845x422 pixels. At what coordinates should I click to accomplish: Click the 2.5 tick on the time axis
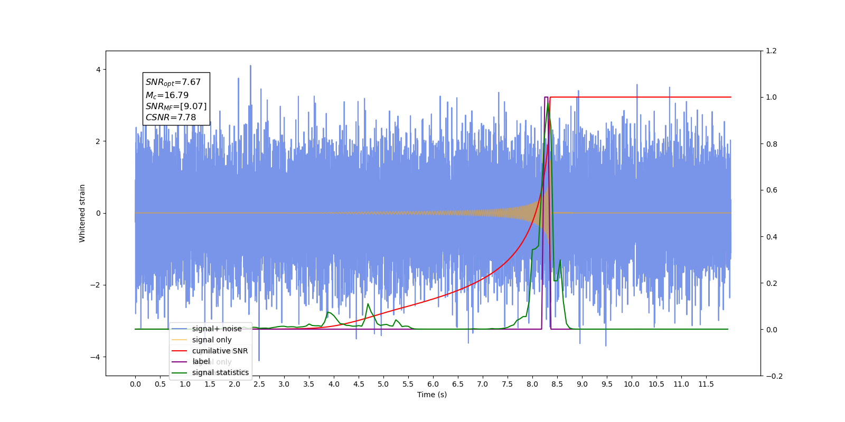259,384
